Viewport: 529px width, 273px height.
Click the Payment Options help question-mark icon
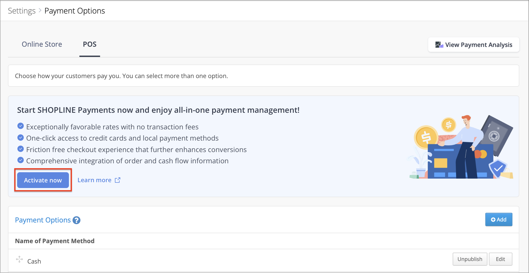tap(76, 220)
